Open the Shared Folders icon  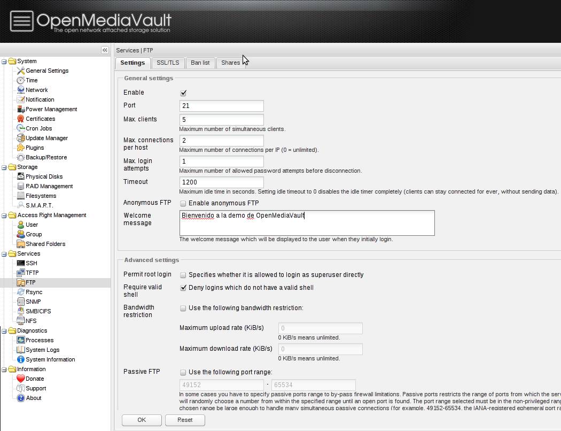click(21, 244)
